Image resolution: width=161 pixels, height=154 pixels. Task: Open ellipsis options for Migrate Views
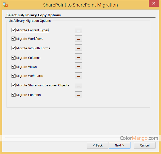pos(78,66)
